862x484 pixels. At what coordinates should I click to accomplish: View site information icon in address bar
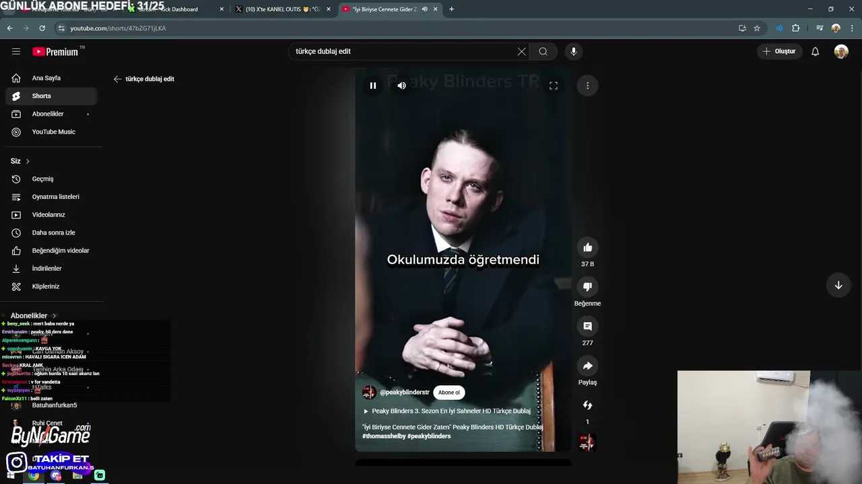tap(61, 28)
